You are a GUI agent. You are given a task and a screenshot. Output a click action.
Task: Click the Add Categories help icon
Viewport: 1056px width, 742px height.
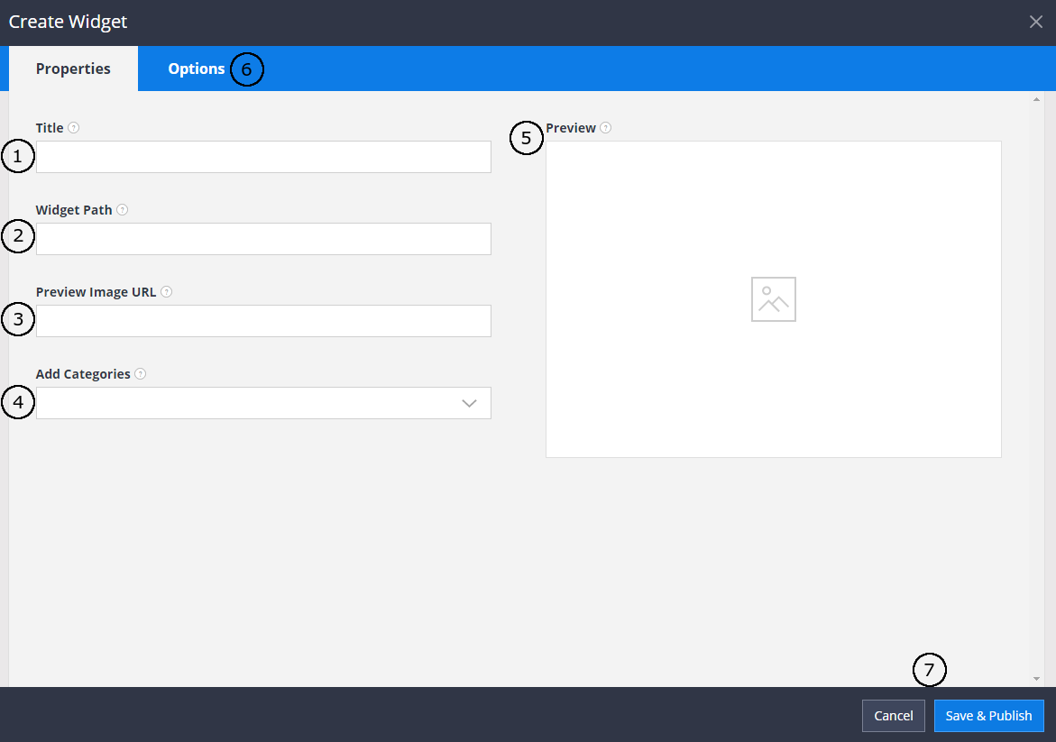coord(141,373)
